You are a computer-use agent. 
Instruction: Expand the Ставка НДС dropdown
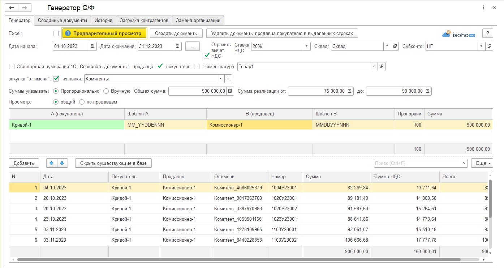[x=306, y=46]
